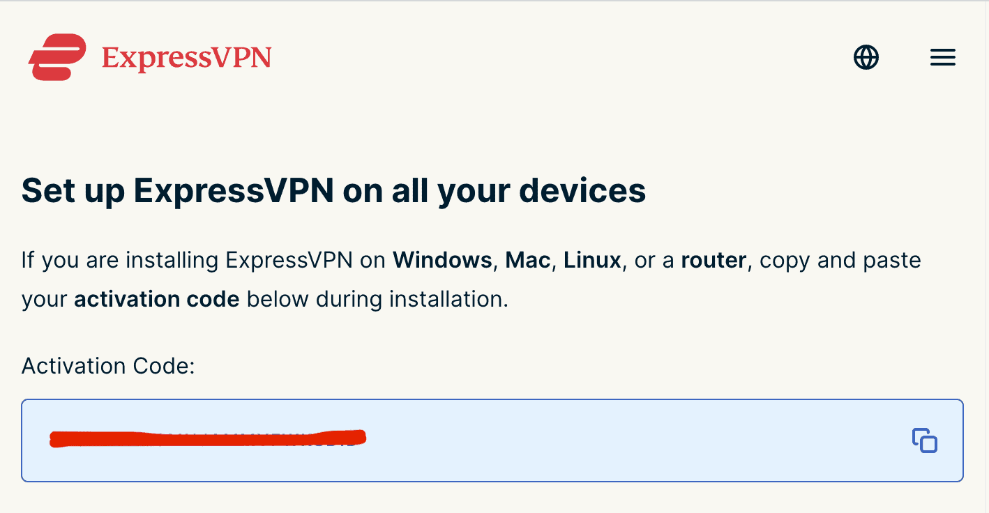Image resolution: width=989 pixels, height=513 pixels.
Task: Click the "Activation Code:" label
Action: (x=107, y=365)
